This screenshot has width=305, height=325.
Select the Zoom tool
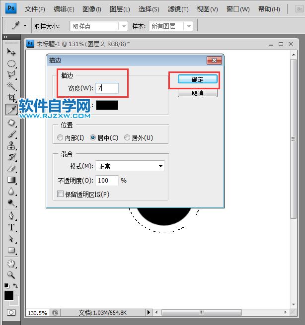click(x=11, y=275)
